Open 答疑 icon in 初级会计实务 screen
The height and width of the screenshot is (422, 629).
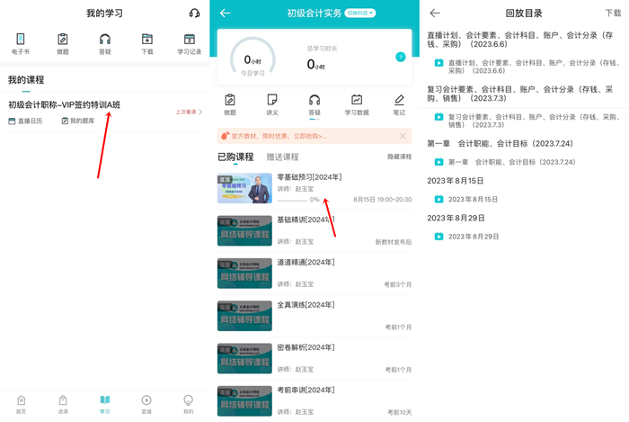314,104
